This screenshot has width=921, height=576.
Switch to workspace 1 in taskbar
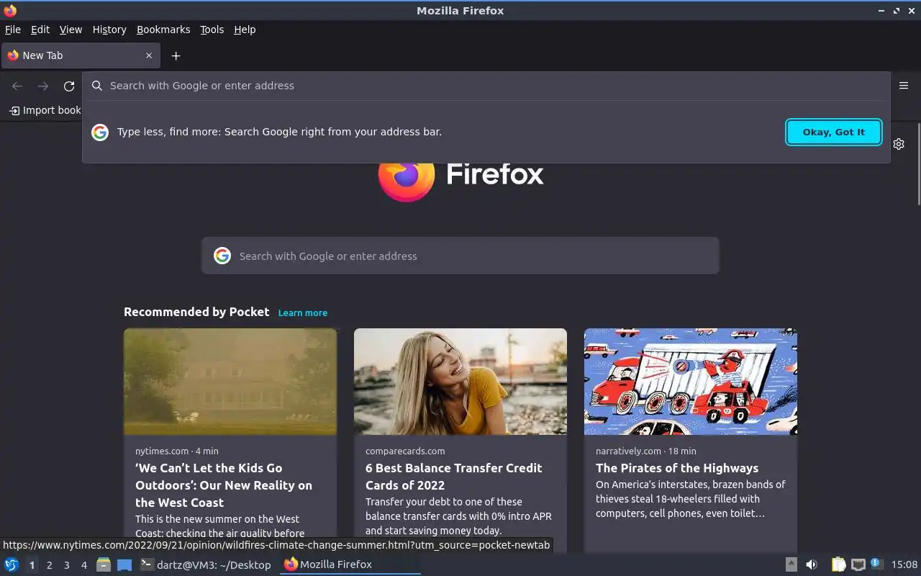tap(32, 565)
